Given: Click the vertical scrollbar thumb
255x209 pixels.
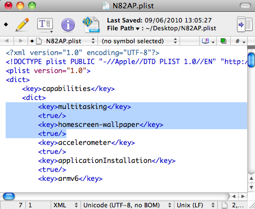Looking at the screenshot, I should click(x=251, y=60).
